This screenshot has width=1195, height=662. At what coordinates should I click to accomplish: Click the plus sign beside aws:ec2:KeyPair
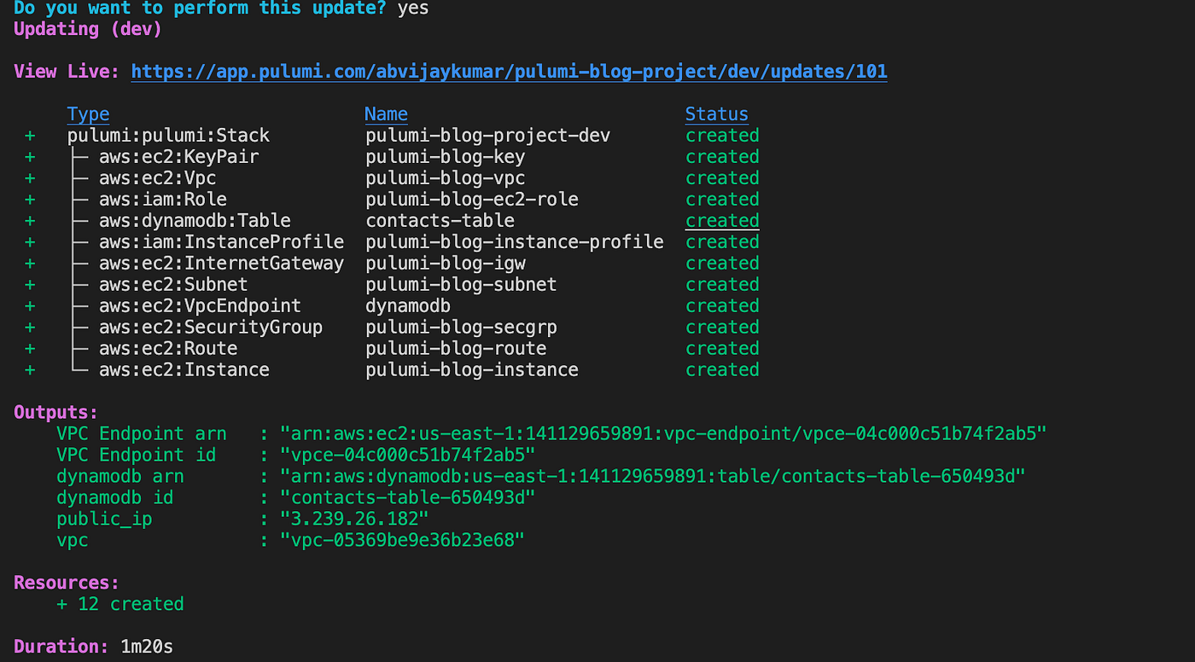coord(30,157)
